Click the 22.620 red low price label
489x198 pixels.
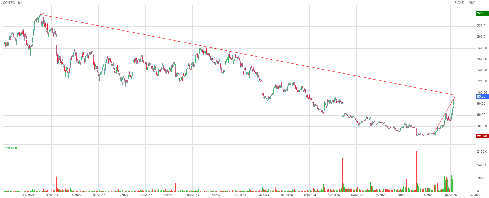pyautogui.click(x=482, y=136)
